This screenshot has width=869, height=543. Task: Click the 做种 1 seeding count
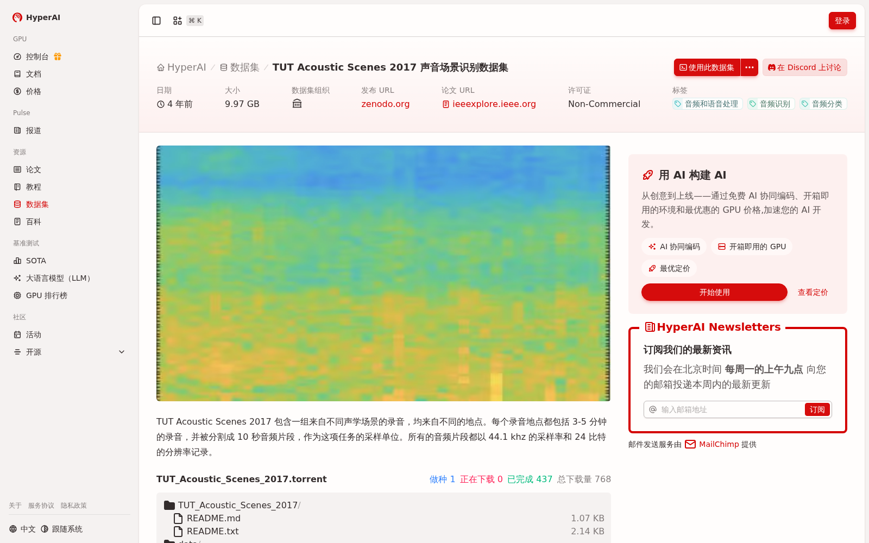point(442,479)
